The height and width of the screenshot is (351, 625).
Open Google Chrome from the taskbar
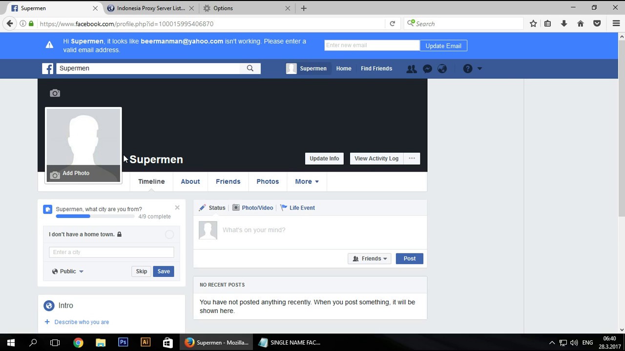tap(78, 343)
